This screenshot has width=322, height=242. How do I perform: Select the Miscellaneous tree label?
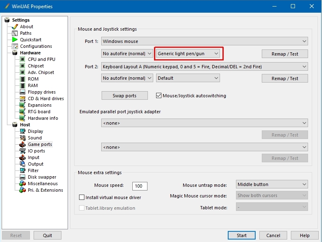click(x=43, y=184)
